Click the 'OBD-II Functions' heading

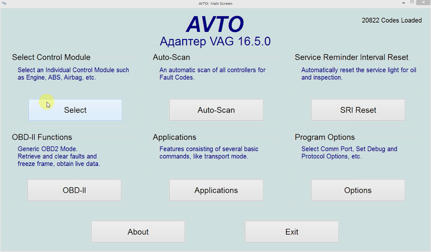click(x=42, y=137)
